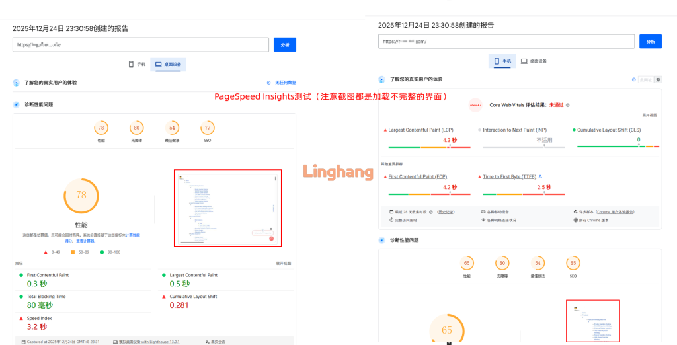677x345 pixels.
Task: Expand metrics view via 展开视图 in left report
Action: click(x=284, y=263)
